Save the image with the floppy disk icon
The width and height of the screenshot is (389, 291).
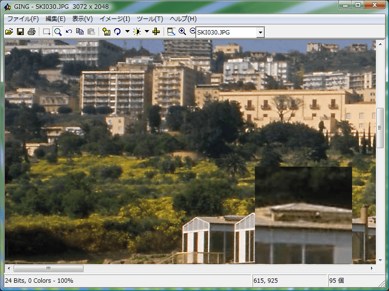pyautogui.click(x=20, y=32)
